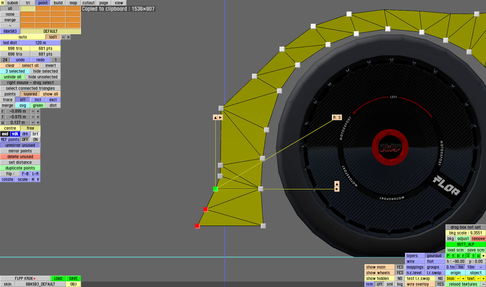Select the first orange layer cell beside none

pyautogui.click(x=28, y=14)
